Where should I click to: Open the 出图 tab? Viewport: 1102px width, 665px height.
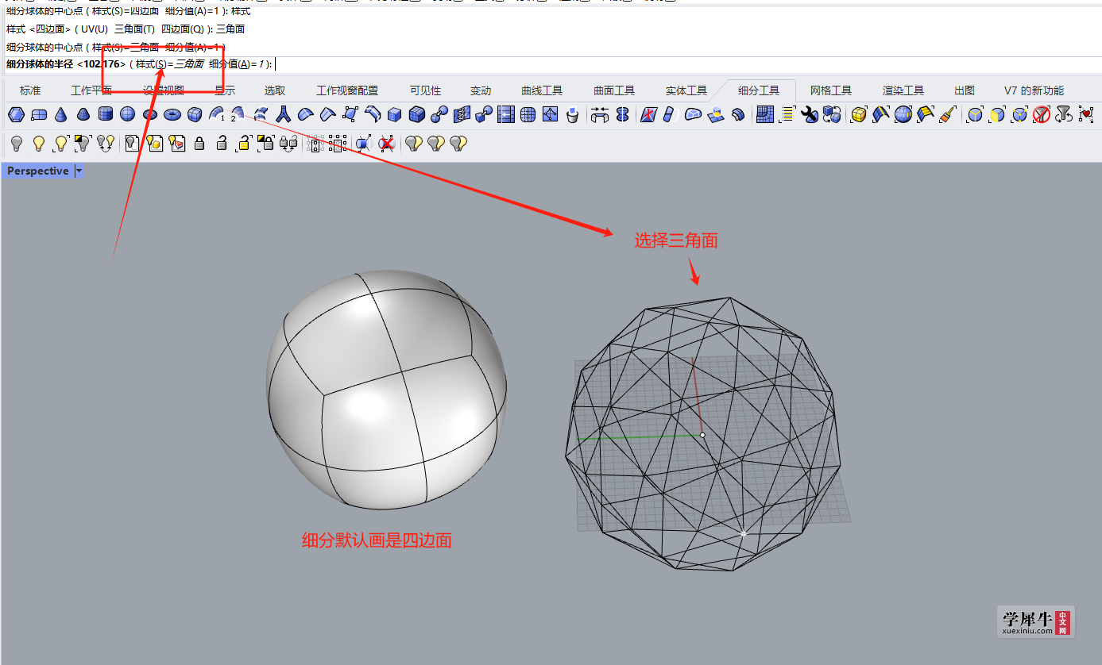pos(965,90)
